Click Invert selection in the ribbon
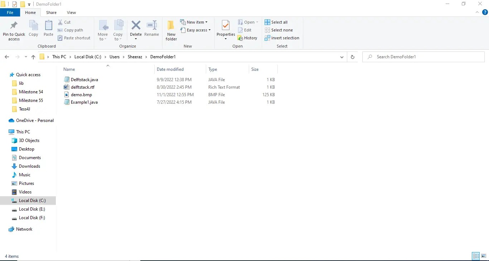The height and width of the screenshot is (261, 489). [x=282, y=38]
